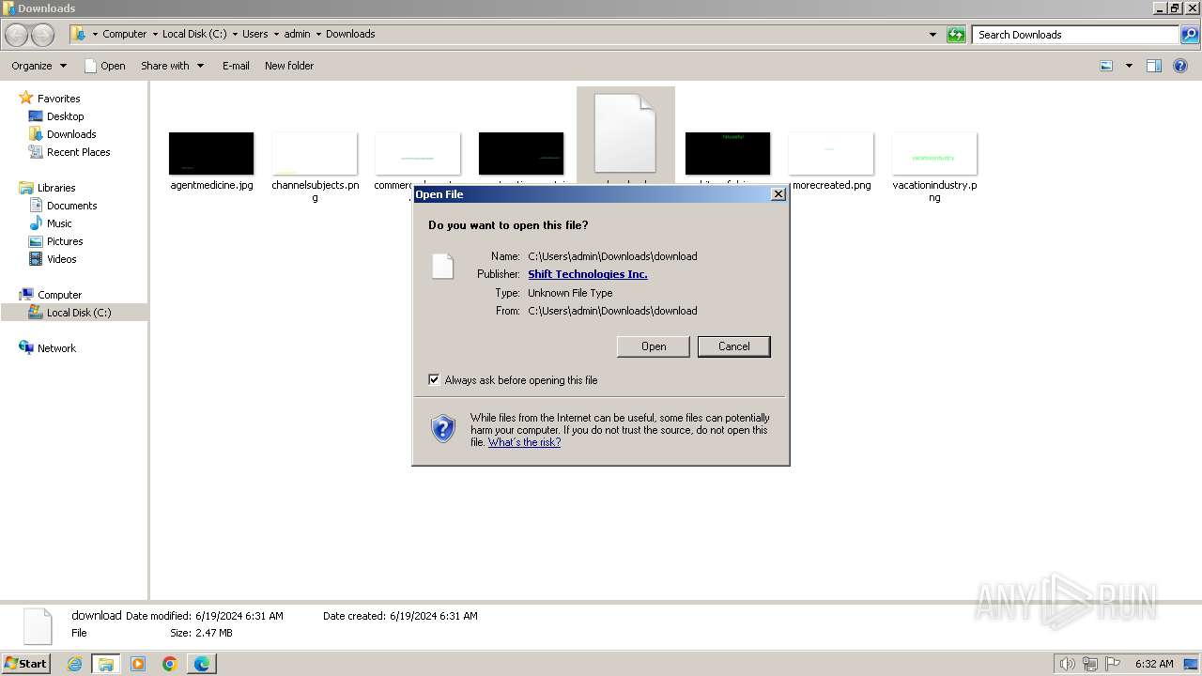Click Open in the Open File dialog
Screen dimensions: 1202x676
coord(654,346)
